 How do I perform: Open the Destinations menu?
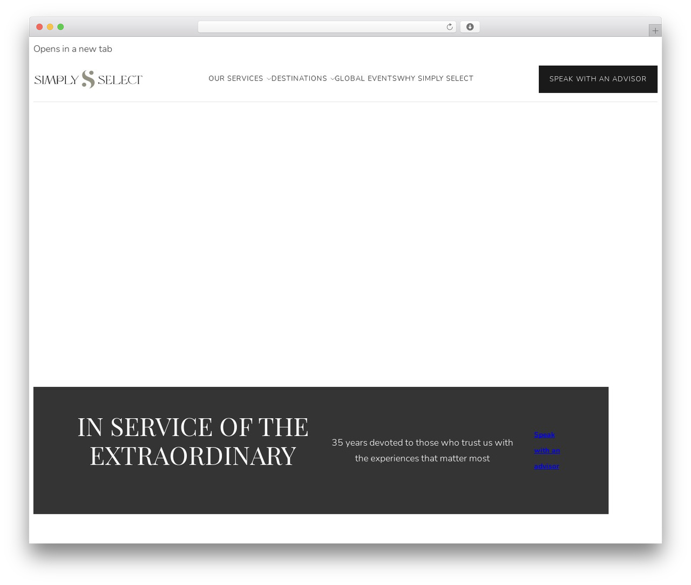(299, 78)
